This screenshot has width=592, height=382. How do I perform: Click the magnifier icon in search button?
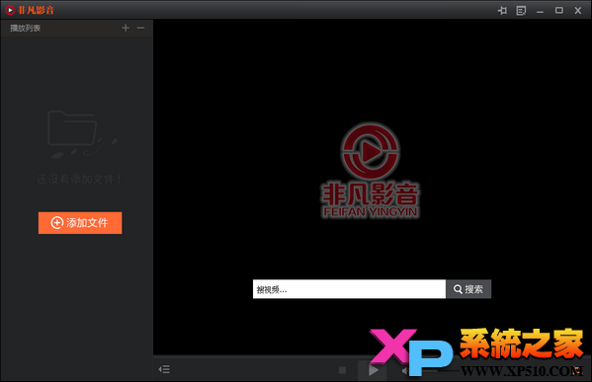[x=458, y=289]
